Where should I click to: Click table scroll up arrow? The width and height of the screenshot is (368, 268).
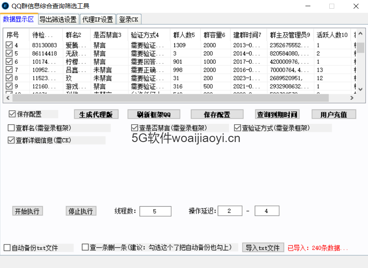(x=361, y=34)
